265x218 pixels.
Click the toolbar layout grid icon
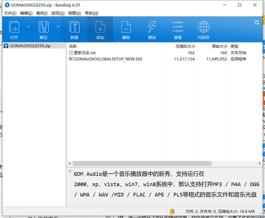257,22
